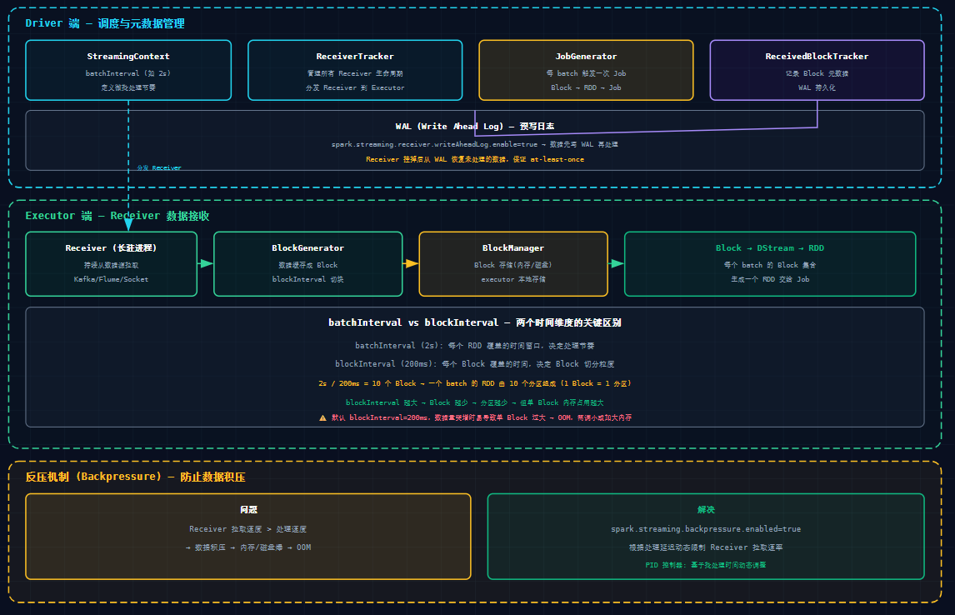Click the '分发 Receiver' arrow label

(159, 168)
